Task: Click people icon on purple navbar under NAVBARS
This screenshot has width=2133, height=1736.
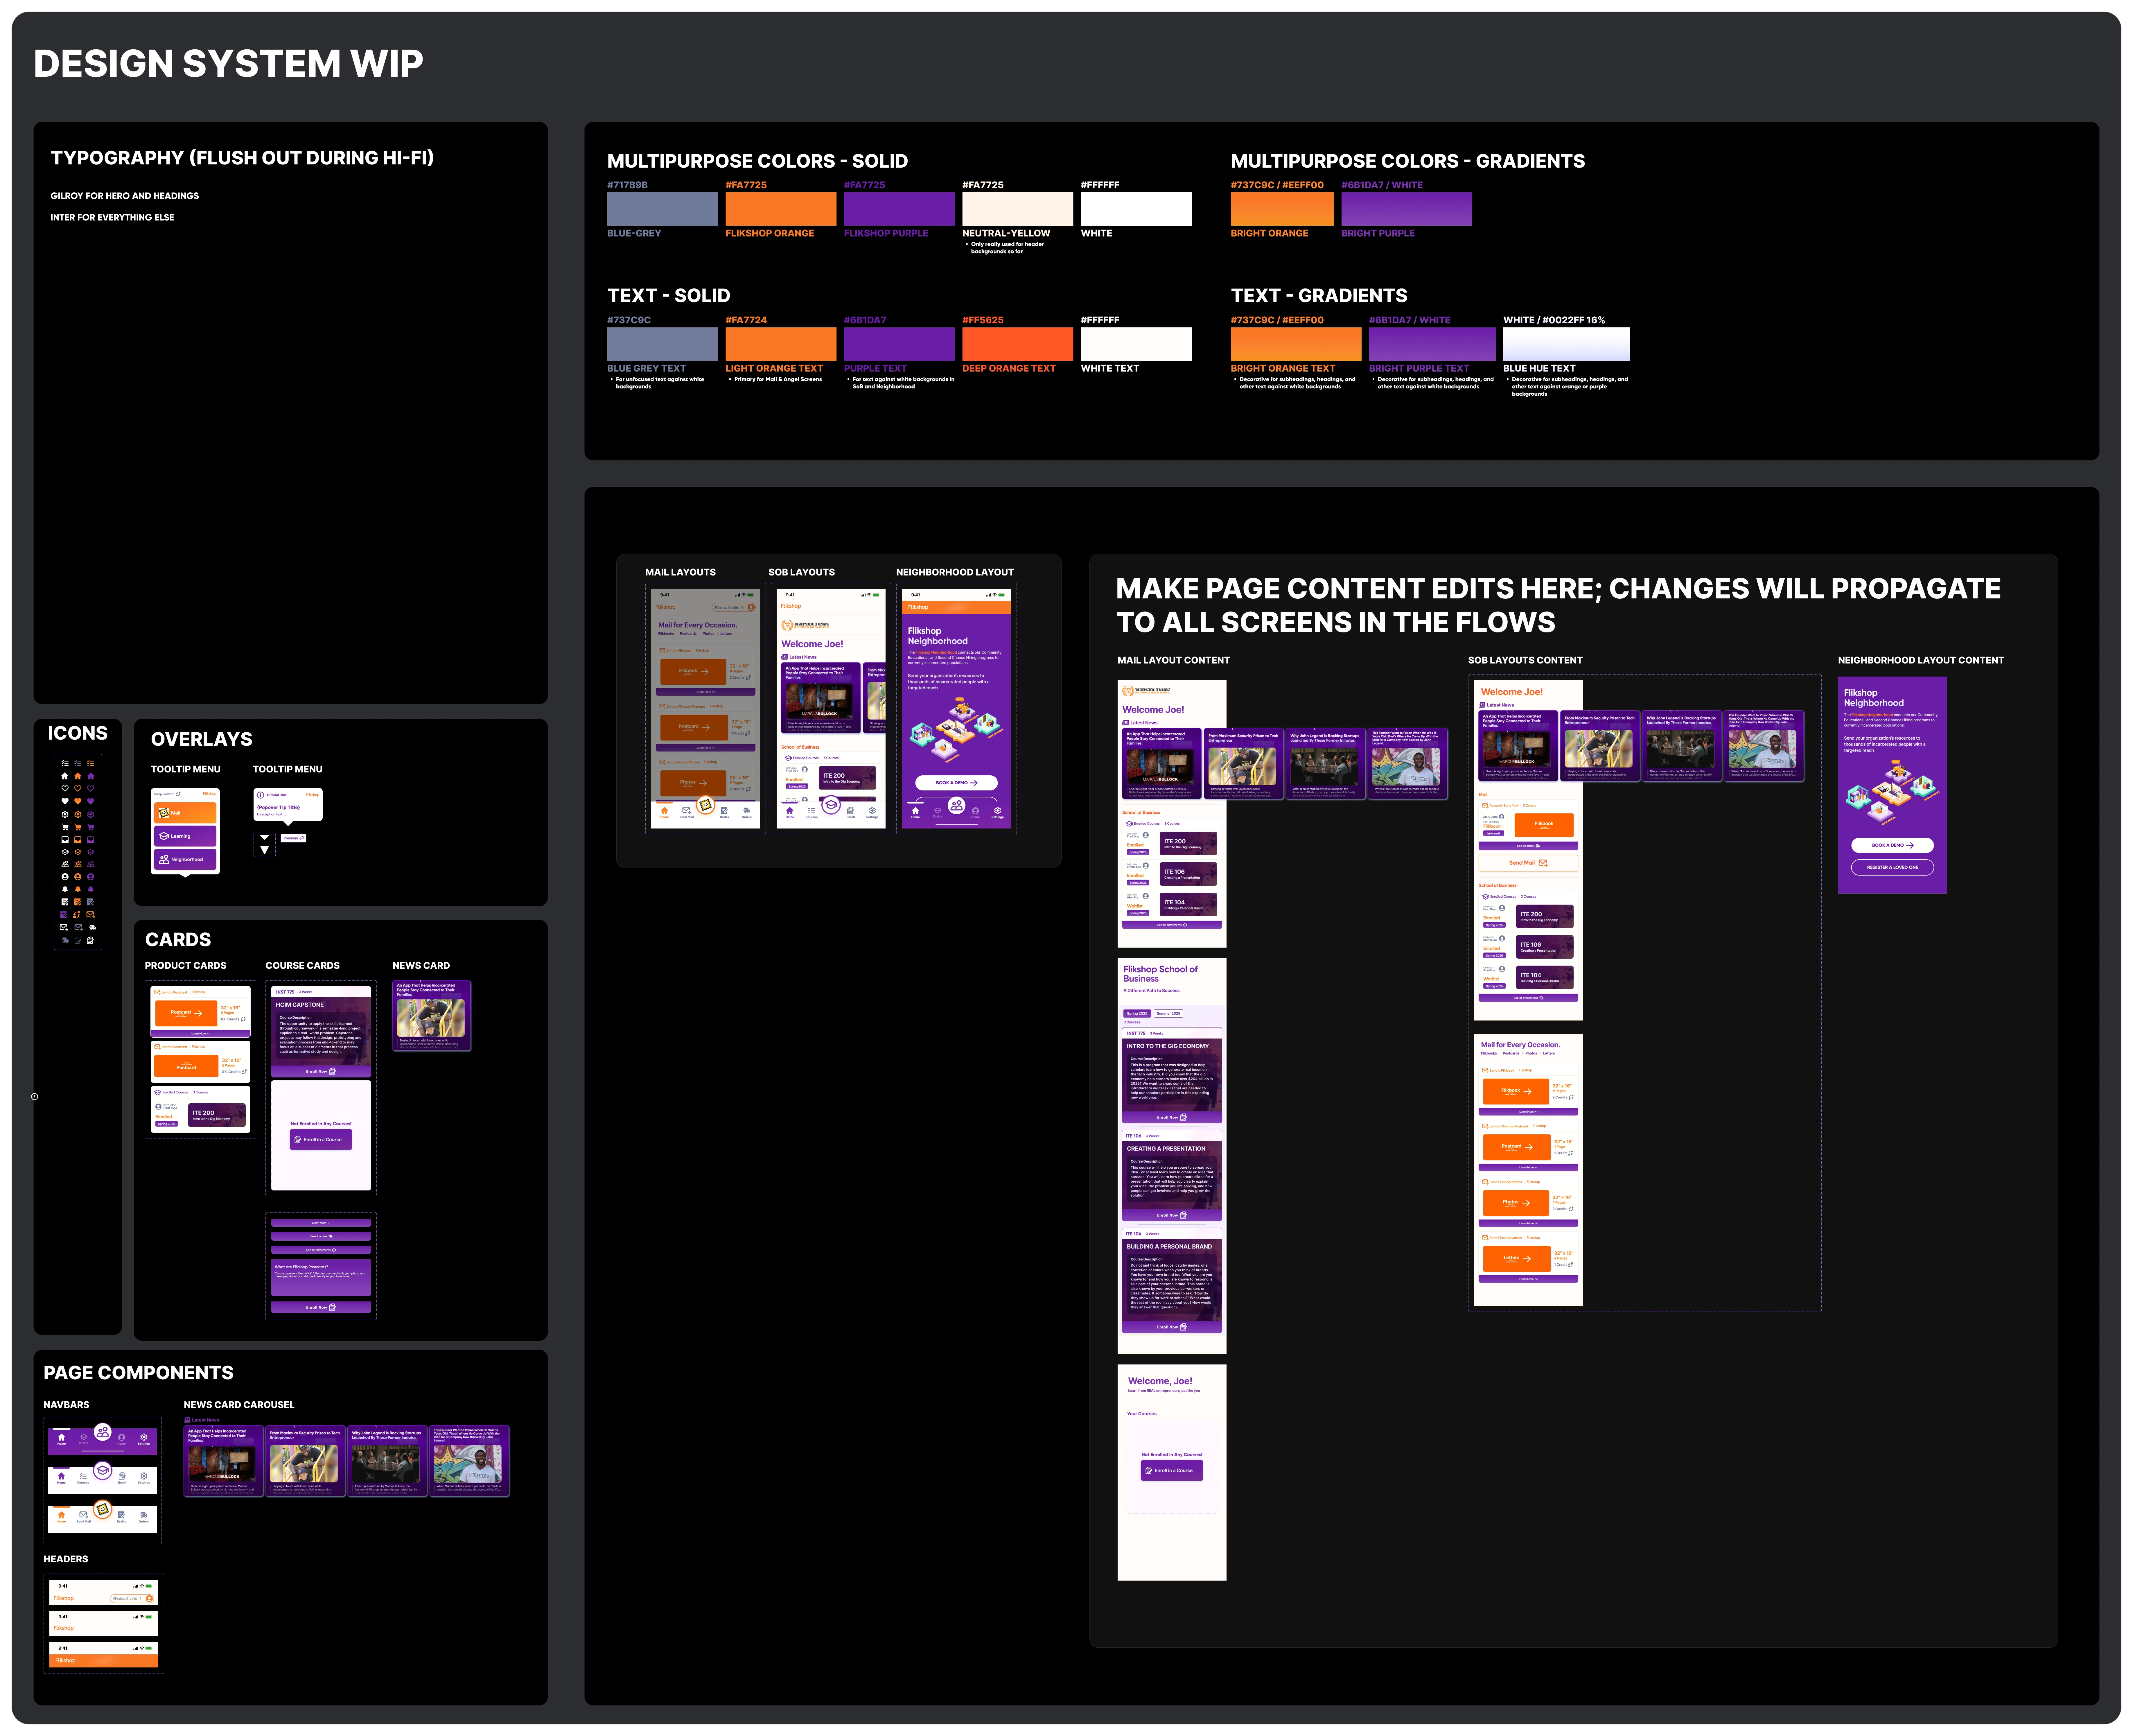Action: [103, 1432]
